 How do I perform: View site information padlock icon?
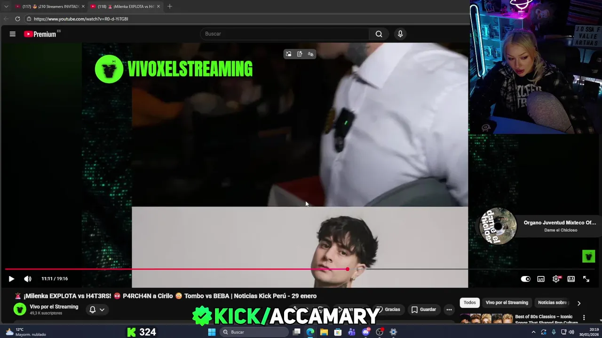click(29, 19)
